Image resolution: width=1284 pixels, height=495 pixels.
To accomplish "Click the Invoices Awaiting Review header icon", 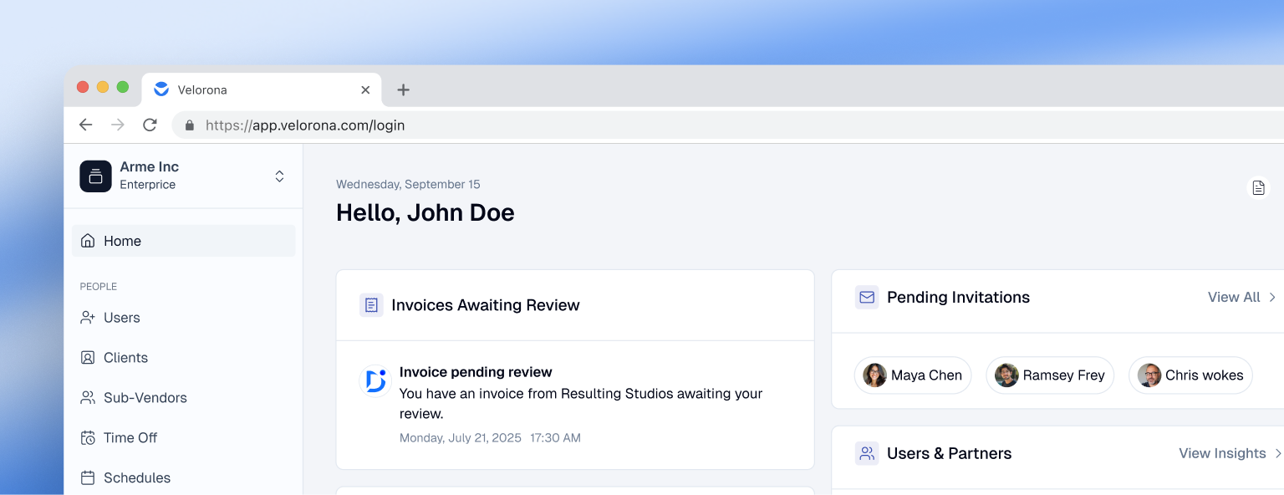I will (x=371, y=305).
